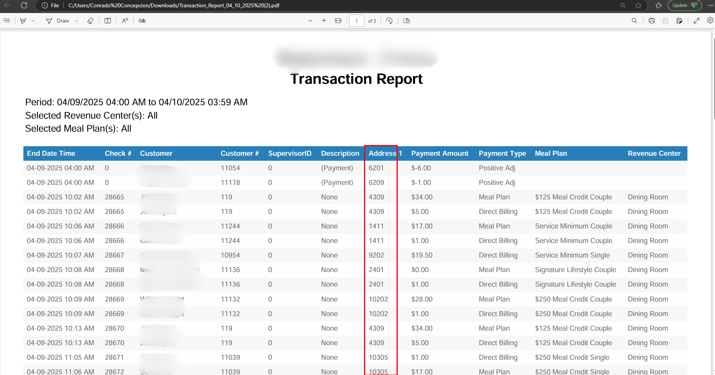Open the Translate tool
This screenshot has height=375, width=715.
tap(142, 21)
